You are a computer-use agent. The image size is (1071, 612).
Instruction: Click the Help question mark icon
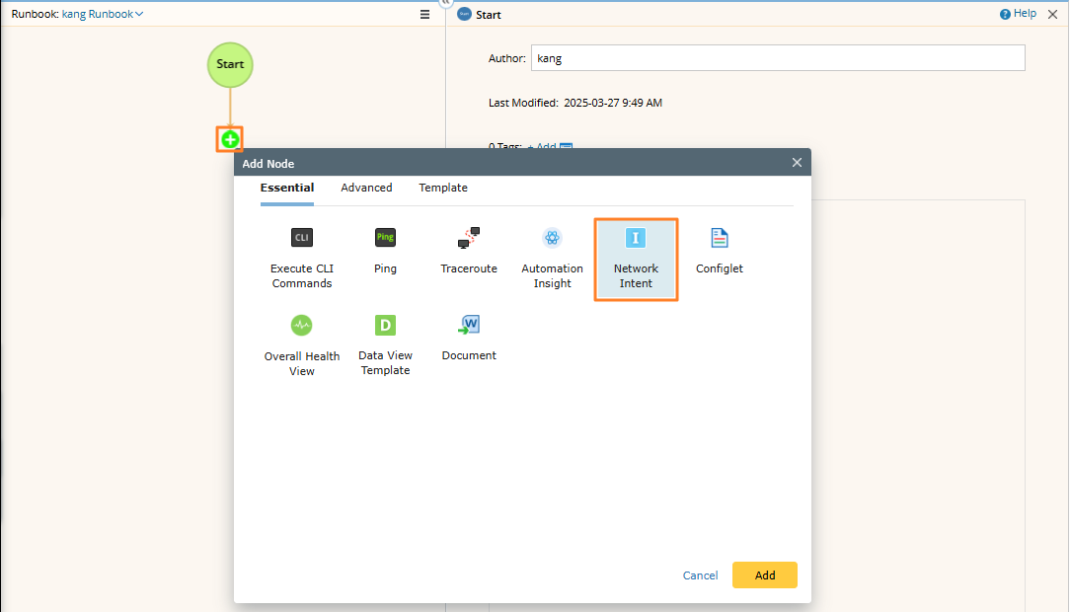1005,15
